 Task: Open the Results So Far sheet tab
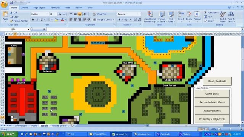click(59, 126)
